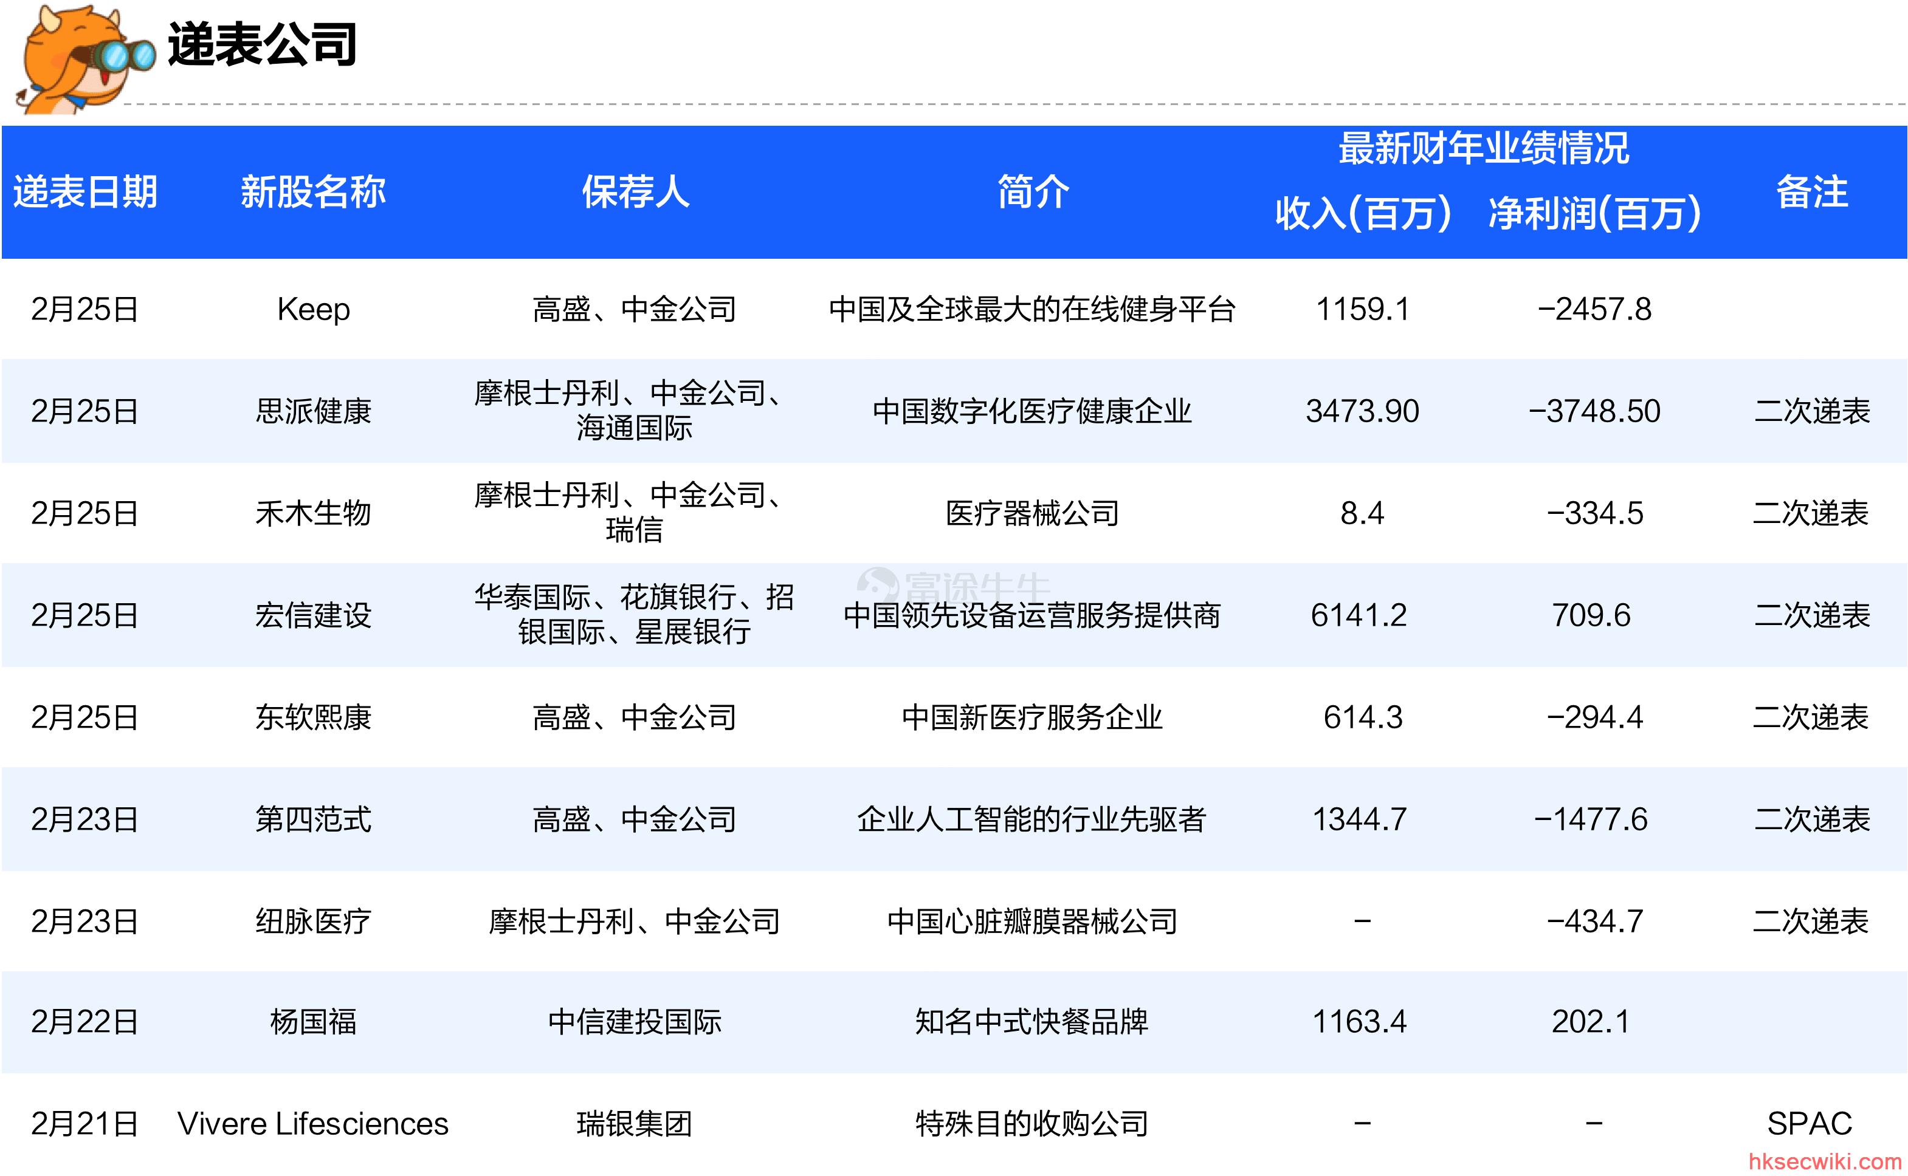
Task: Click 二次递表 remark in 思派健康 row
Action: (x=1813, y=411)
